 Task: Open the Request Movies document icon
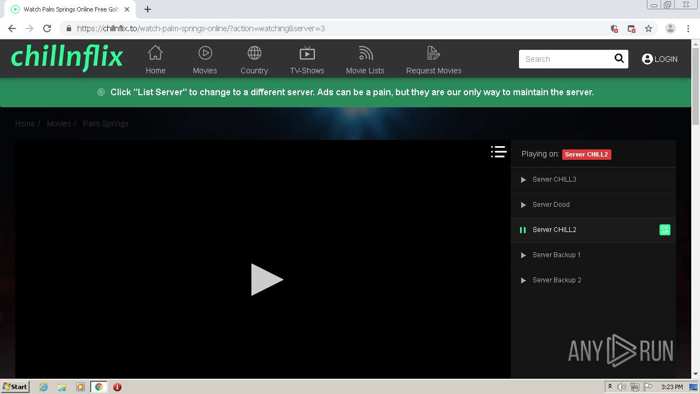click(x=434, y=53)
